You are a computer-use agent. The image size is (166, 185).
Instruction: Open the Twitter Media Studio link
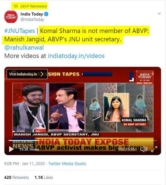tap(67, 164)
